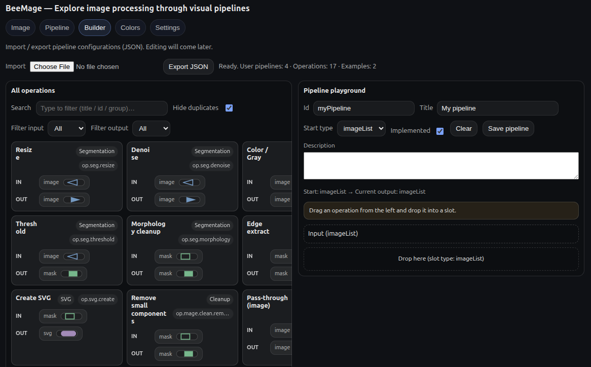This screenshot has width=591, height=367.
Task: Open the Filter input dropdown
Action: click(x=66, y=129)
